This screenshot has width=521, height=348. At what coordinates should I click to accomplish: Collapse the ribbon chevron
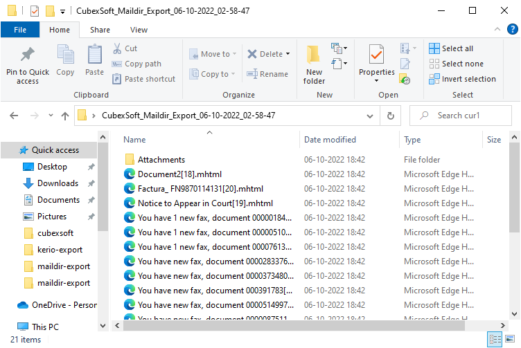497,29
